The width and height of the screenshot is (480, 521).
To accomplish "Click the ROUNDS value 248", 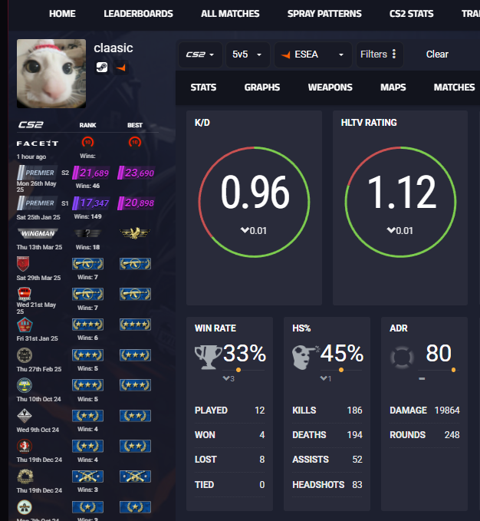I will pos(452,435).
